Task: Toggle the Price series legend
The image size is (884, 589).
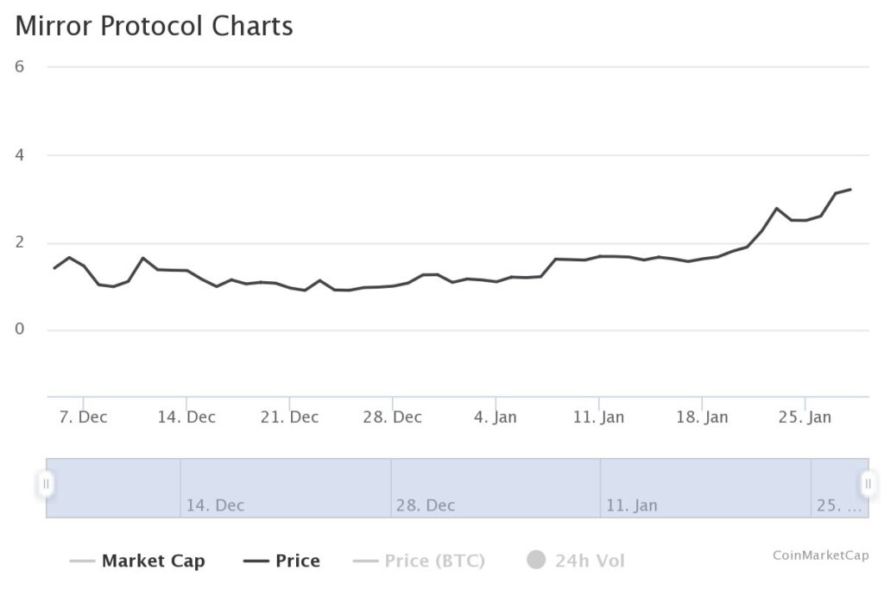Action: point(298,561)
